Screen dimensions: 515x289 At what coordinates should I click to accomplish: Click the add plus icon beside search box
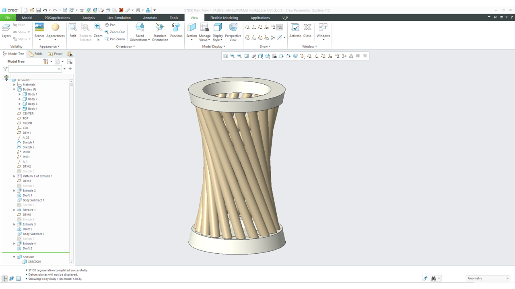(x=70, y=69)
